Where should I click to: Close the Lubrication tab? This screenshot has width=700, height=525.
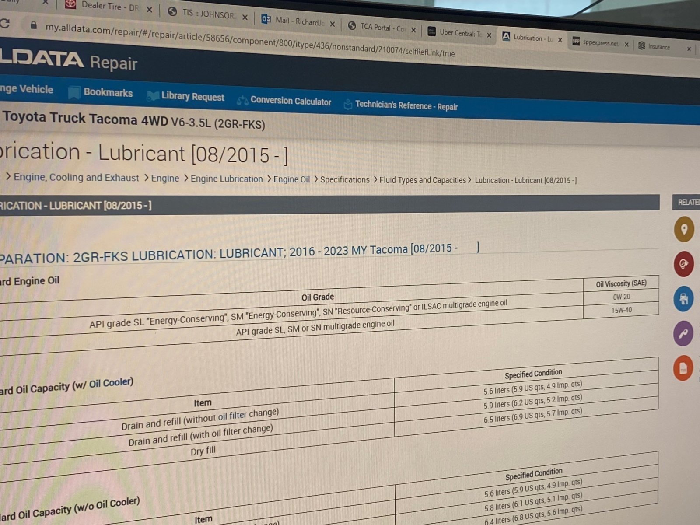560,40
